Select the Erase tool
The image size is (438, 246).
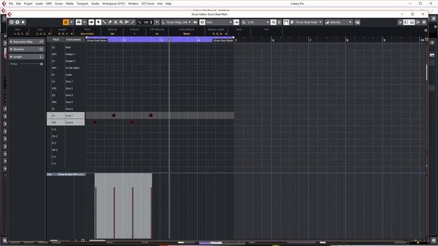110,22
